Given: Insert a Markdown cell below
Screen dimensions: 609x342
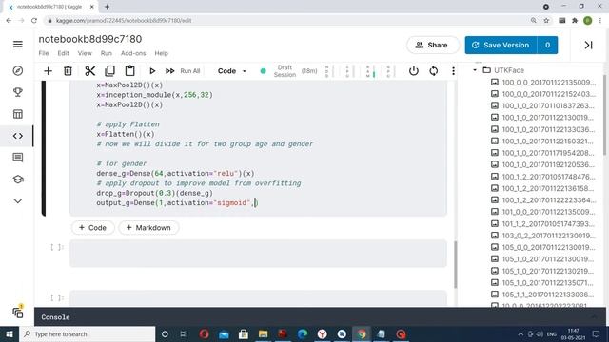Looking at the screenshot, I should (148, 228).
